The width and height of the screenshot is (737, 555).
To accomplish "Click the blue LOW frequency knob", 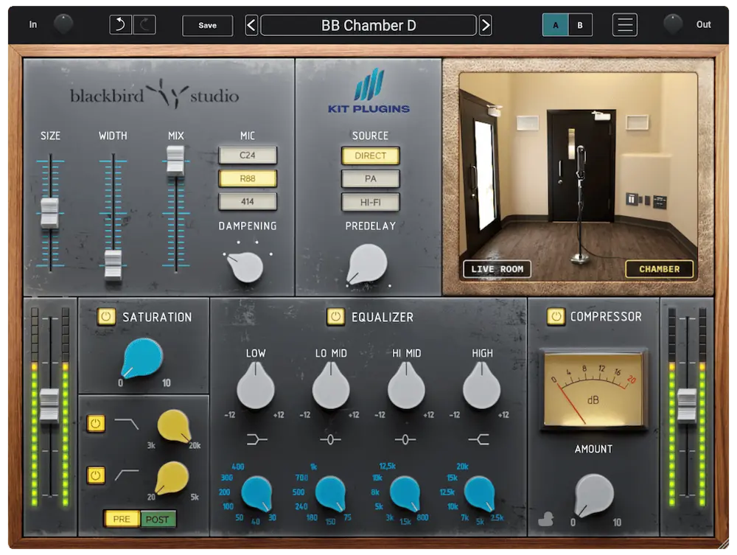I will [x=256, y=493].
